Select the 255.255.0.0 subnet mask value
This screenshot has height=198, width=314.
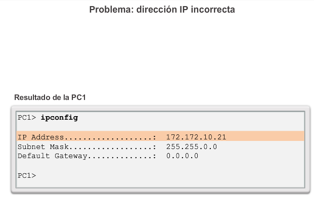click(192, 146)
